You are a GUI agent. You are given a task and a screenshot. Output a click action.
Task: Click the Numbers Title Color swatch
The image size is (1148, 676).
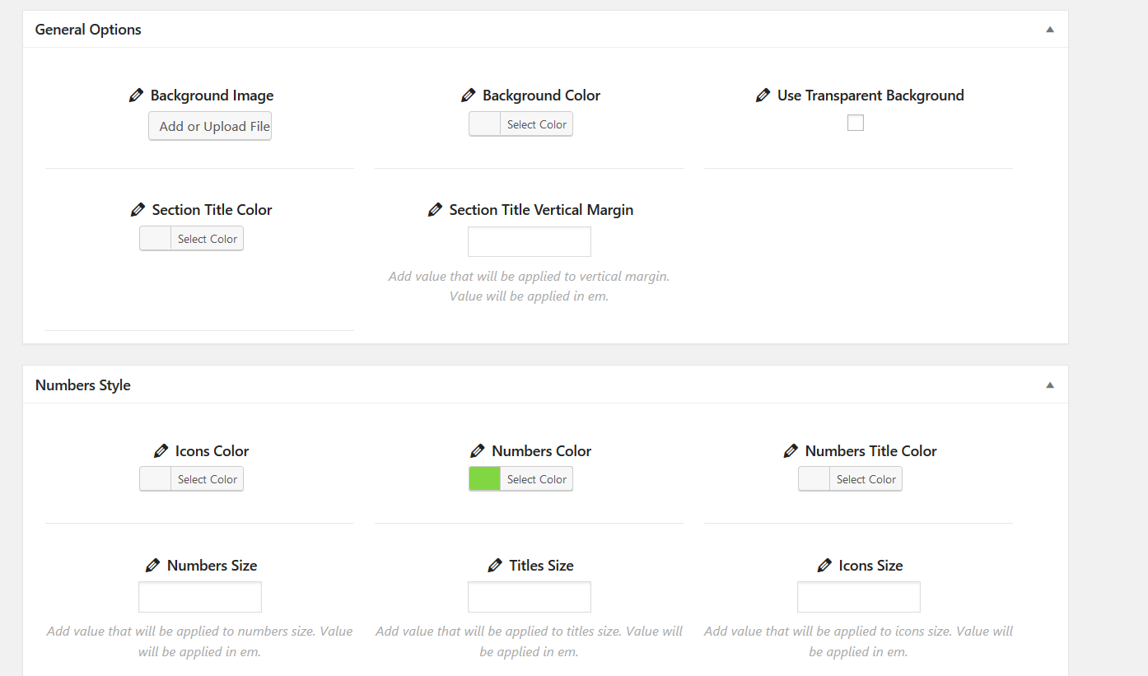point(814,479)
